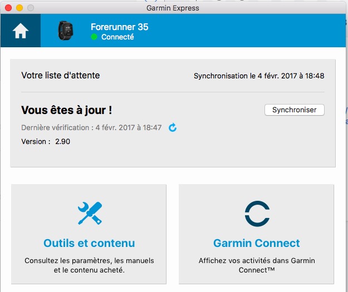Select the Forerunner 35 watch image
Image resolution: width=348 pixels, height=292 pixels.
click(66, 31)
